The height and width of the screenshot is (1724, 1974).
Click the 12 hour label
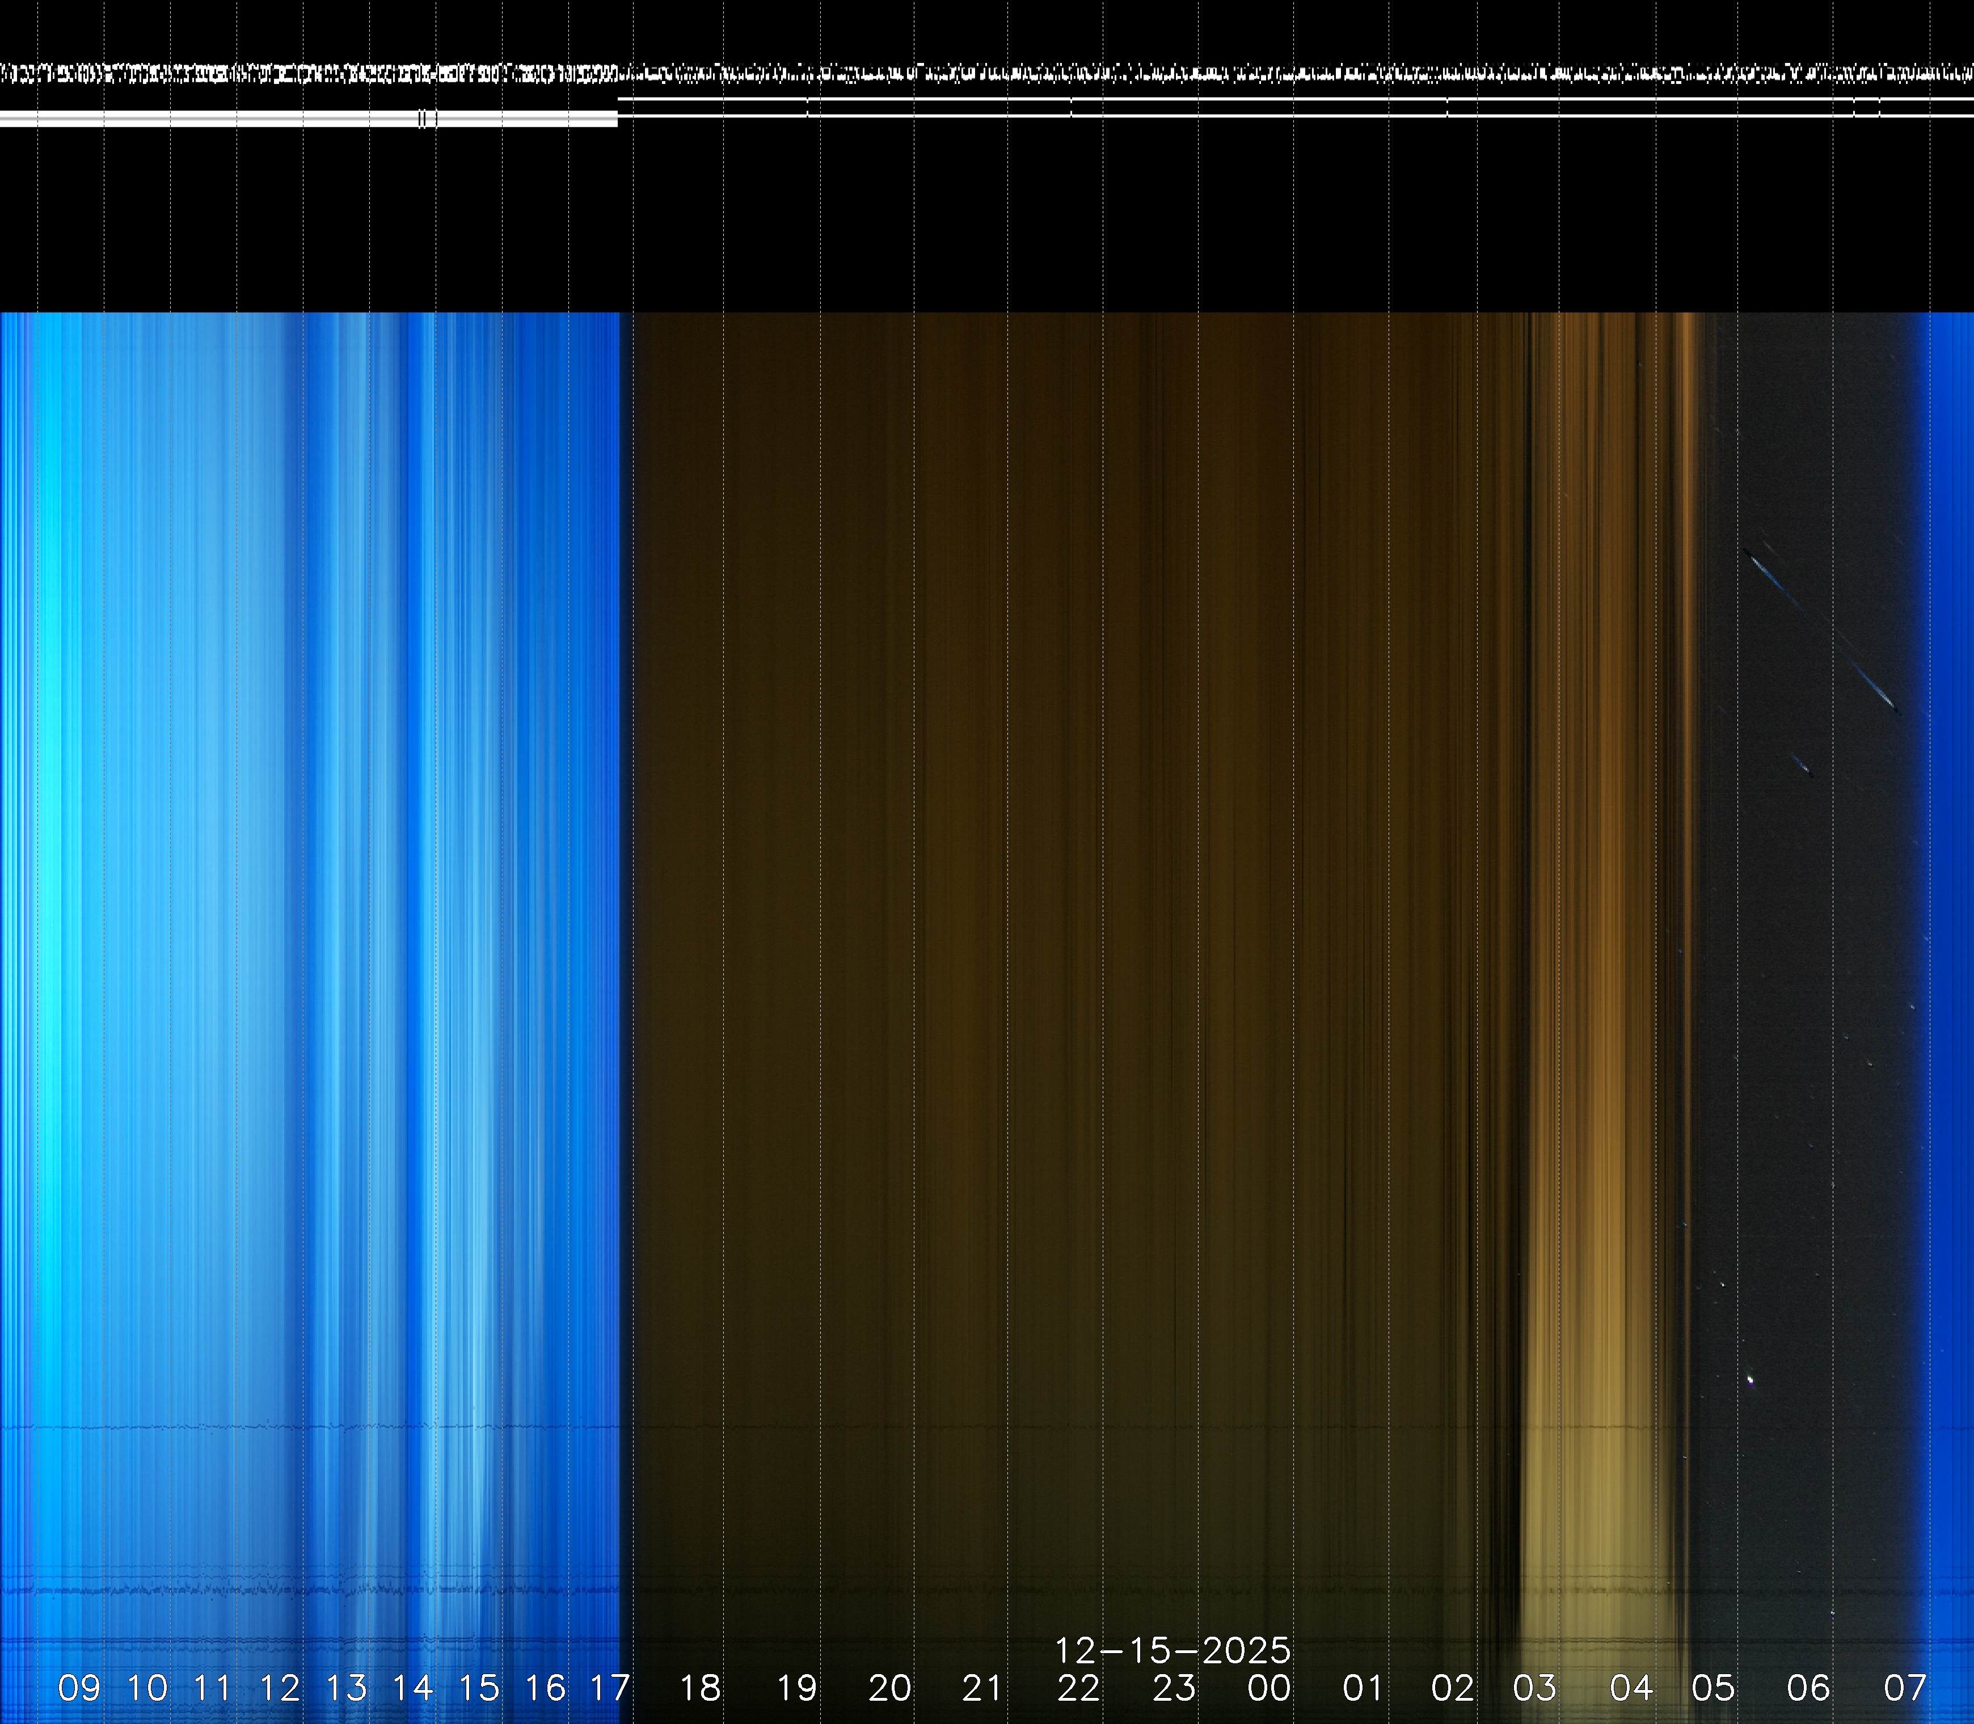pos(279,1688)
